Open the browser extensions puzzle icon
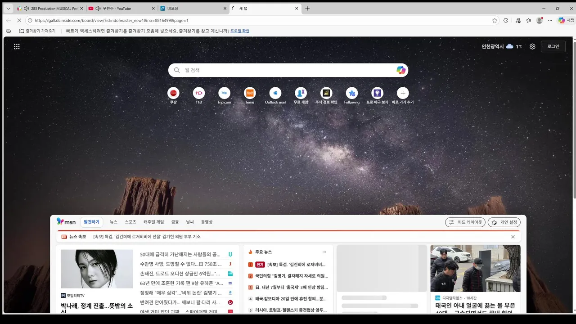 [x=506, y=20]
